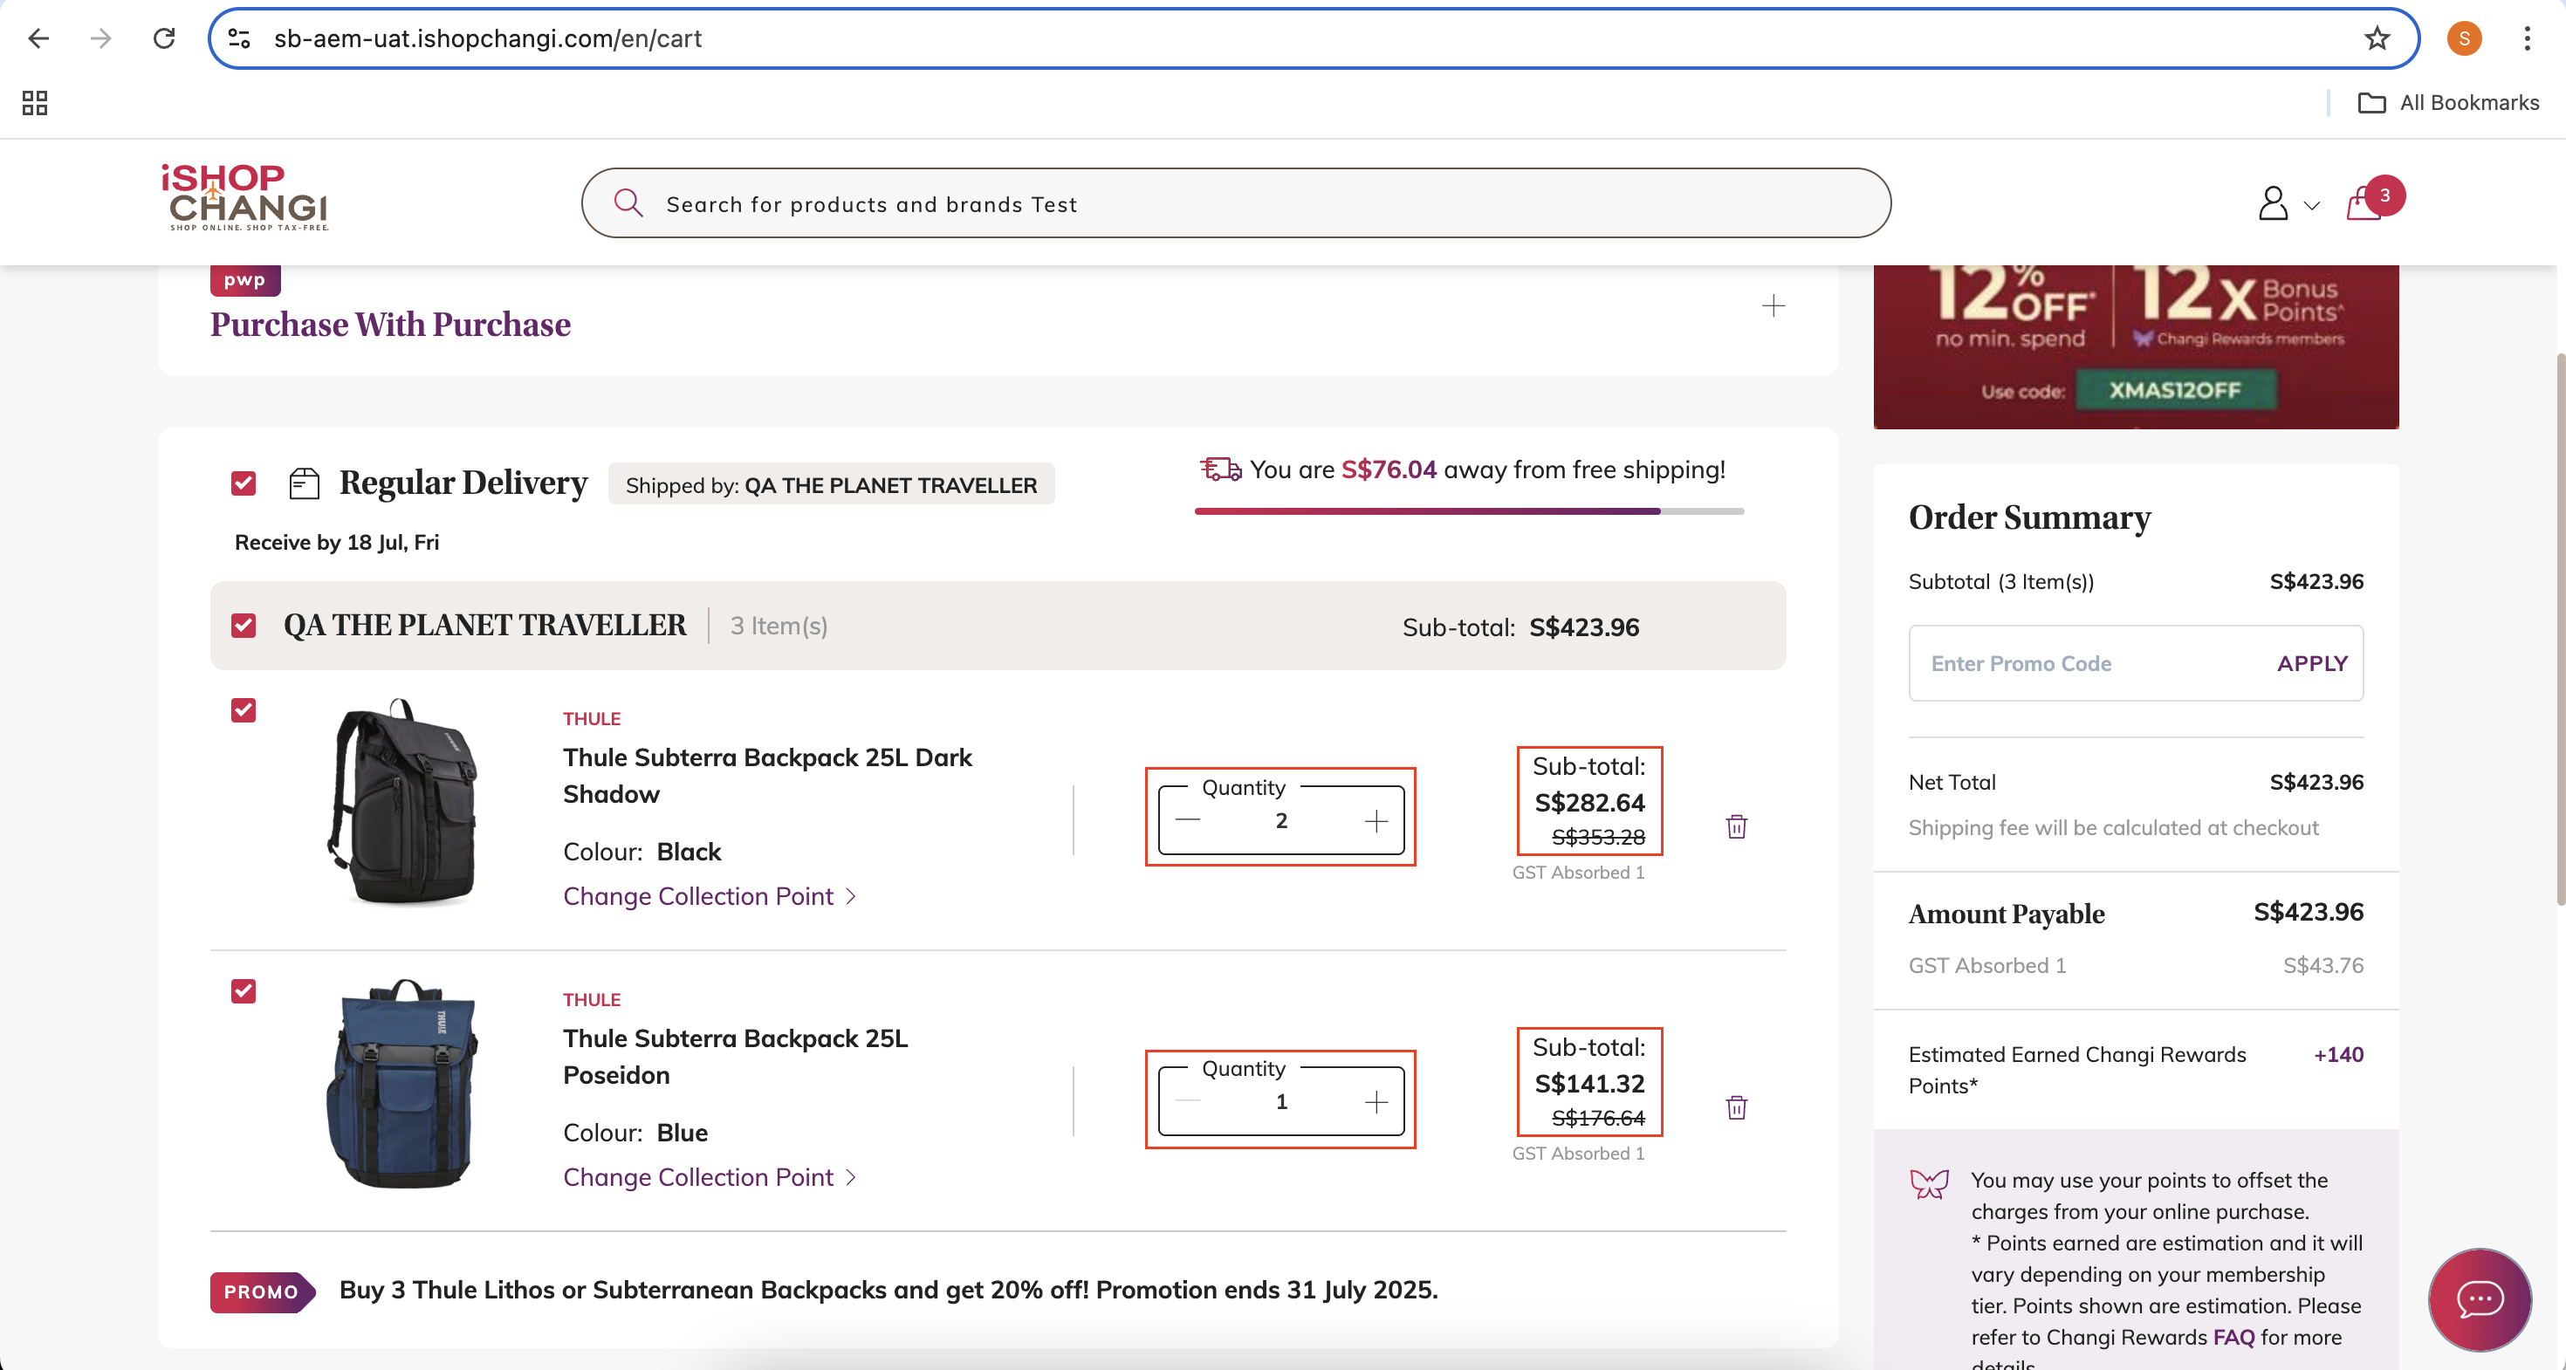Click the 'Receive by 18 Jul, Fri' text

(337, 543)
